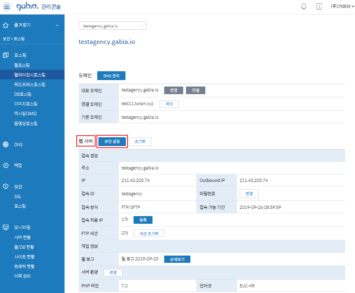
Task: Open the testagency.gabia.io domain dropdown
Action: (112, 26)
